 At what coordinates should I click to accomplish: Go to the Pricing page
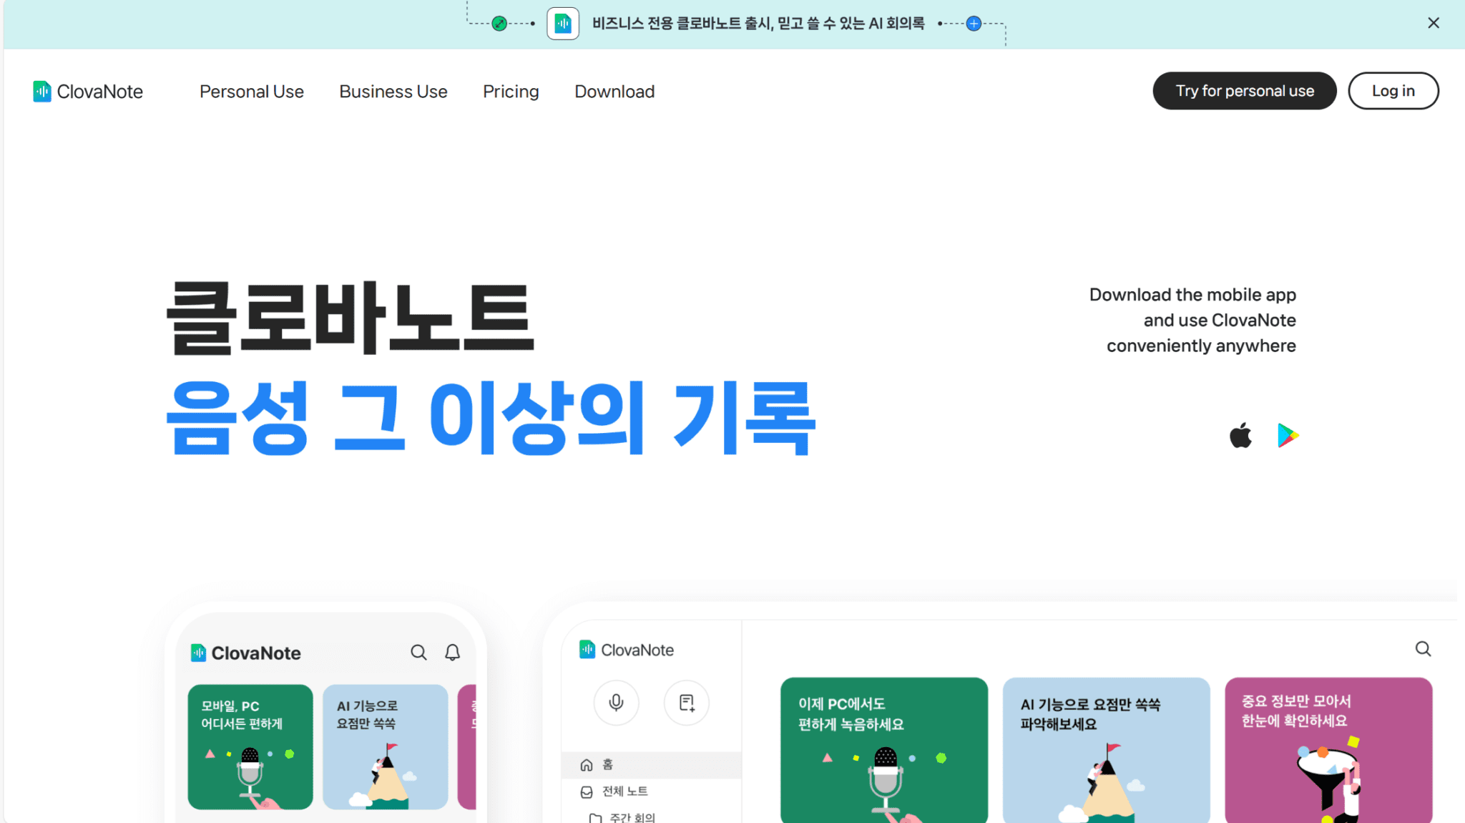pyautogui.click(x=511, y=92)
